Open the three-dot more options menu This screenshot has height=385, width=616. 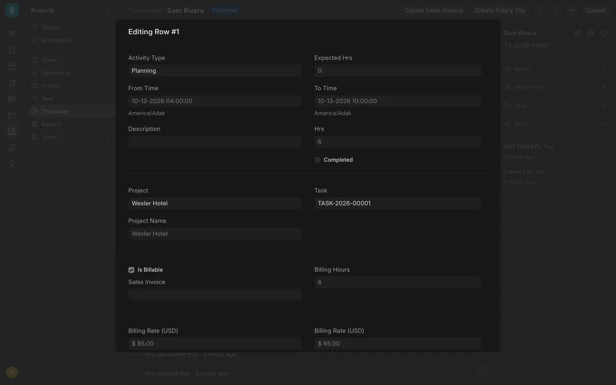(x=572, y=10)
